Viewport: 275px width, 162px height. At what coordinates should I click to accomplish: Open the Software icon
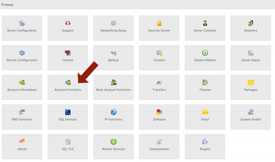[159, 112]
